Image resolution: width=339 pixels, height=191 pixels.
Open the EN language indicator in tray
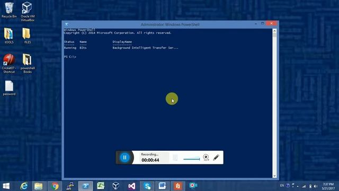click(x=282, y=186)
